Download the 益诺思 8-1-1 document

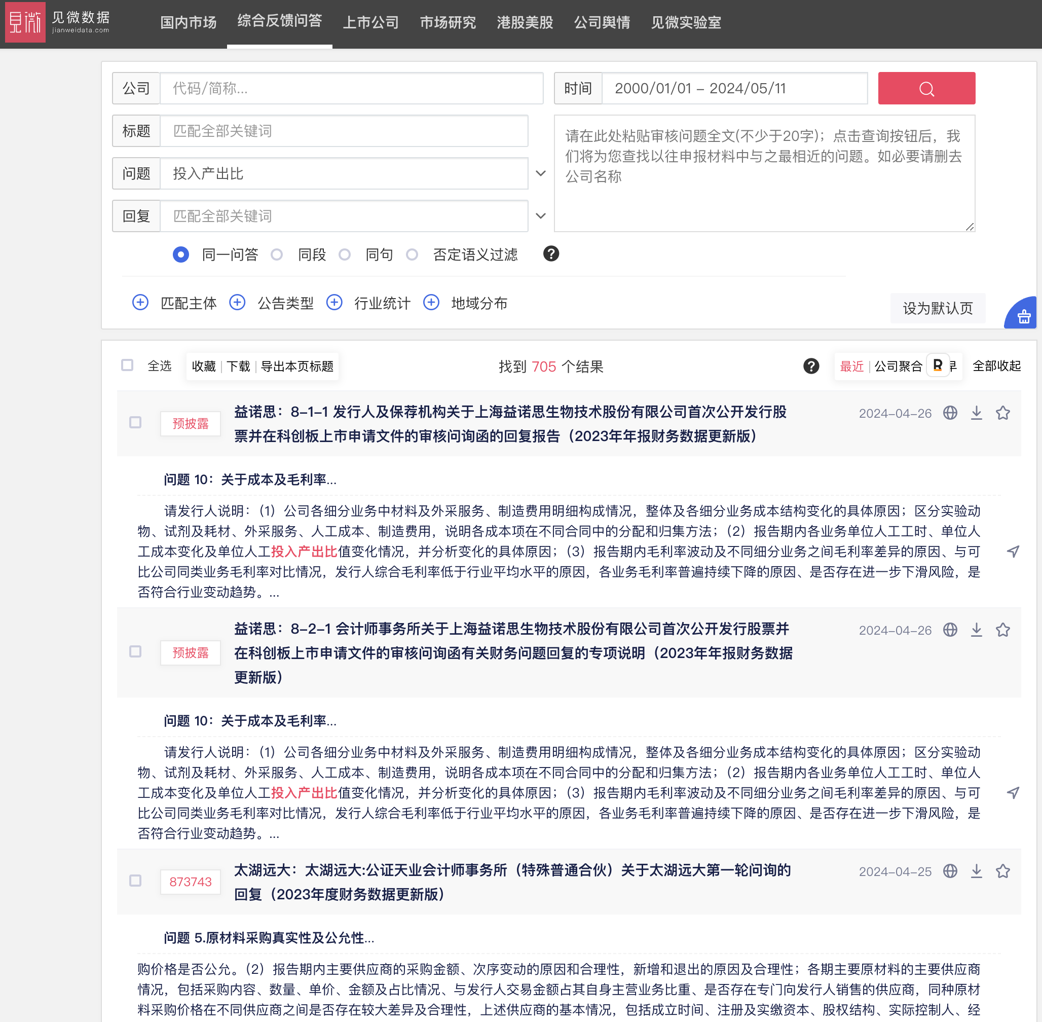[976, 413]
